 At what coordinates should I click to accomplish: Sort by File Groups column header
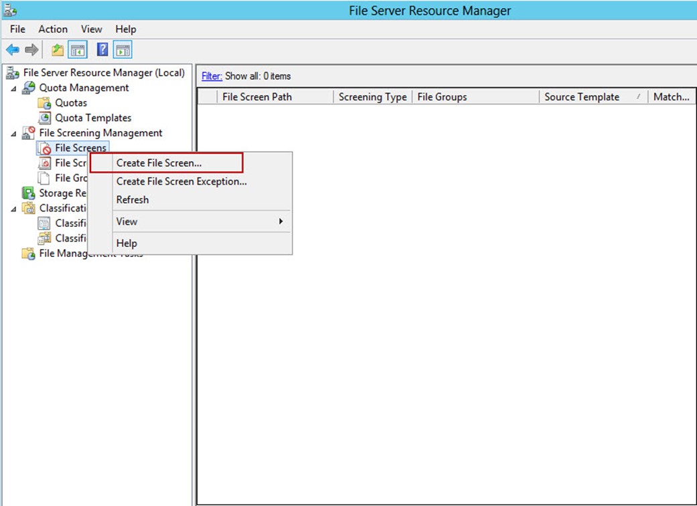pos(475,97)
